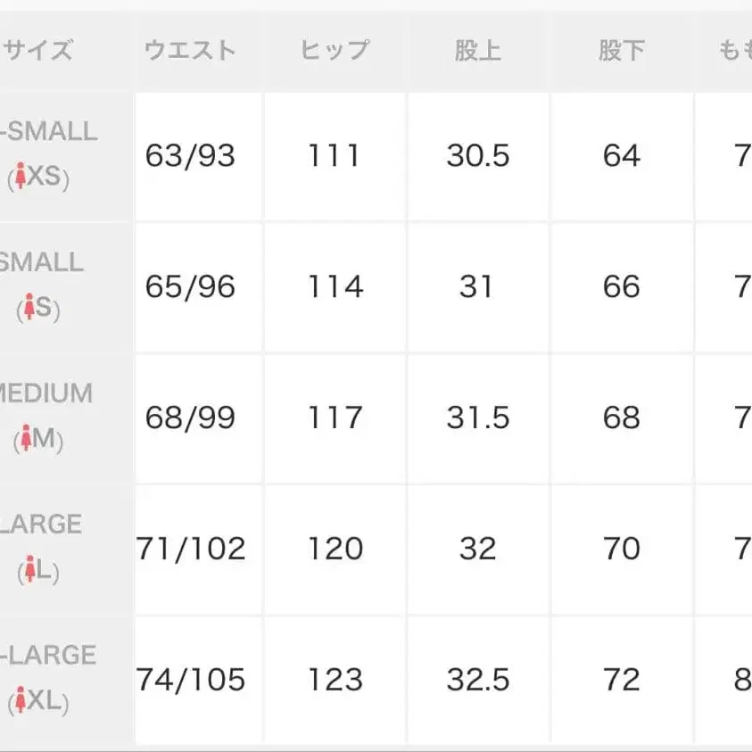This screenshot has height=752, width=752.
Task: Select the rise value 30.5
Action: [477, 156]
